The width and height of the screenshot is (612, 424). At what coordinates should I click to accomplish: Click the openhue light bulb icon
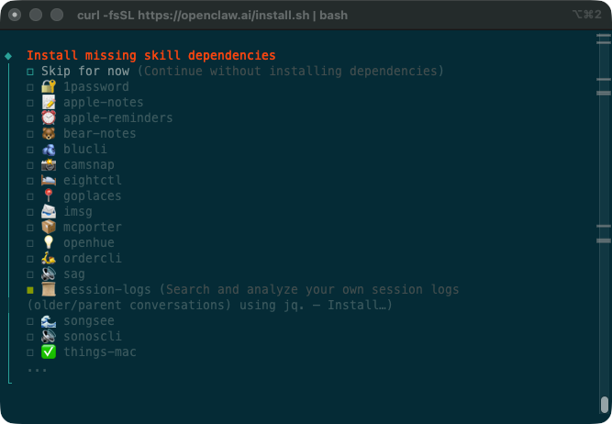[x=49, y=242]
